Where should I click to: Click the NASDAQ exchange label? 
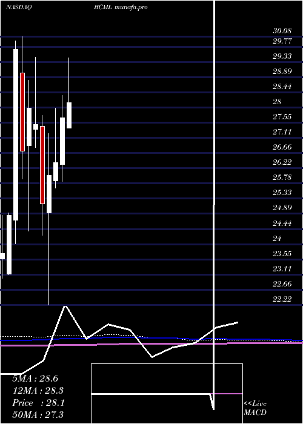click(19, 7)
